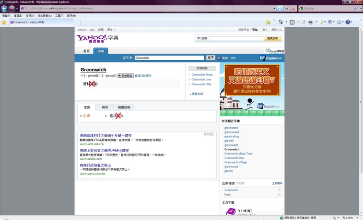Click the RSS feeds icon in toolbar
363x220 pixels.
[292, 22]
